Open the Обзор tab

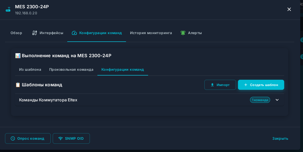click(16, 33)
